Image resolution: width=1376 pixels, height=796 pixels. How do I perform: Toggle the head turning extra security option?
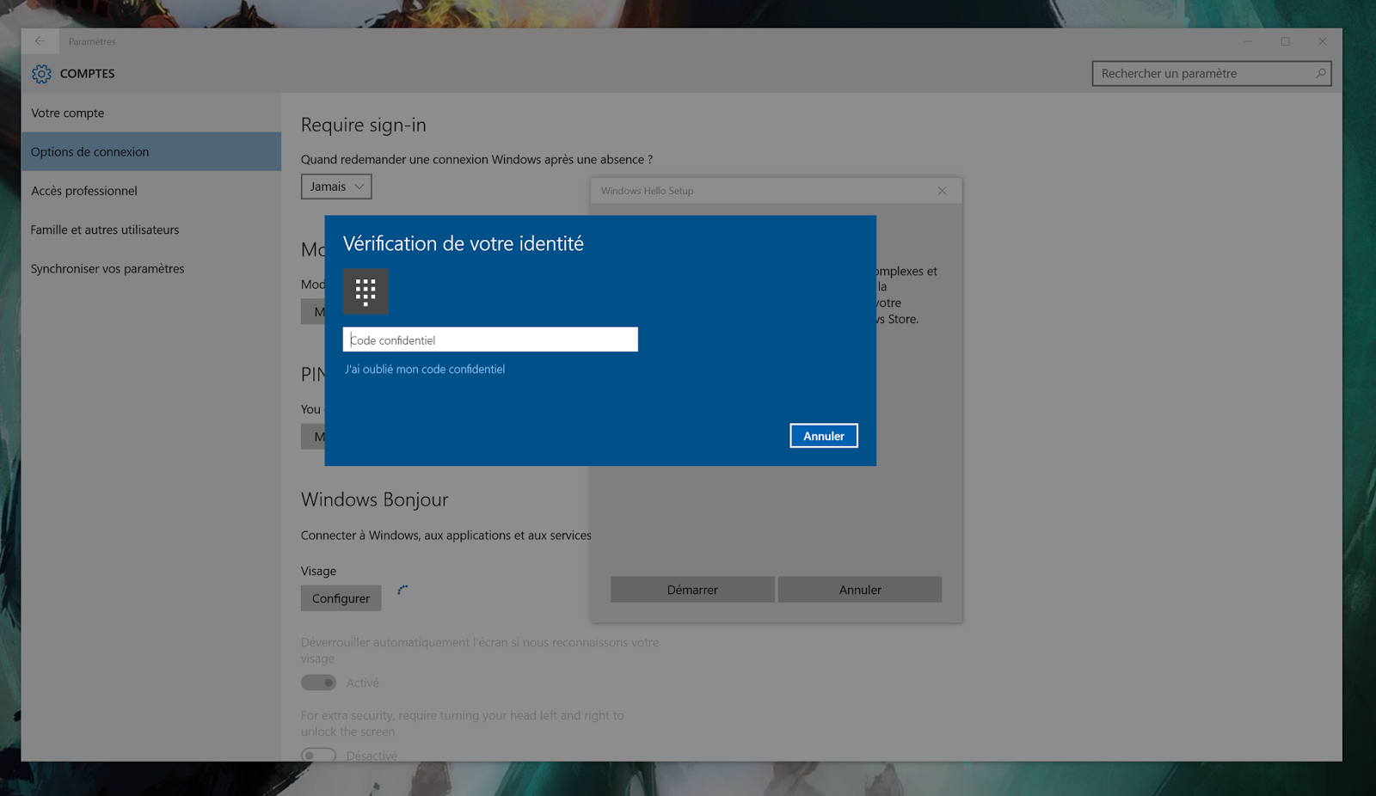click(x=318, y=754)
